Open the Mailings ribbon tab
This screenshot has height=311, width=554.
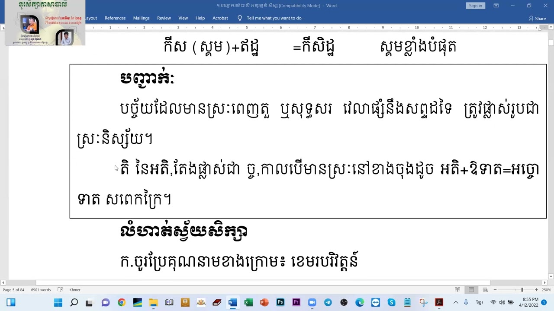[x=141, y=18]
